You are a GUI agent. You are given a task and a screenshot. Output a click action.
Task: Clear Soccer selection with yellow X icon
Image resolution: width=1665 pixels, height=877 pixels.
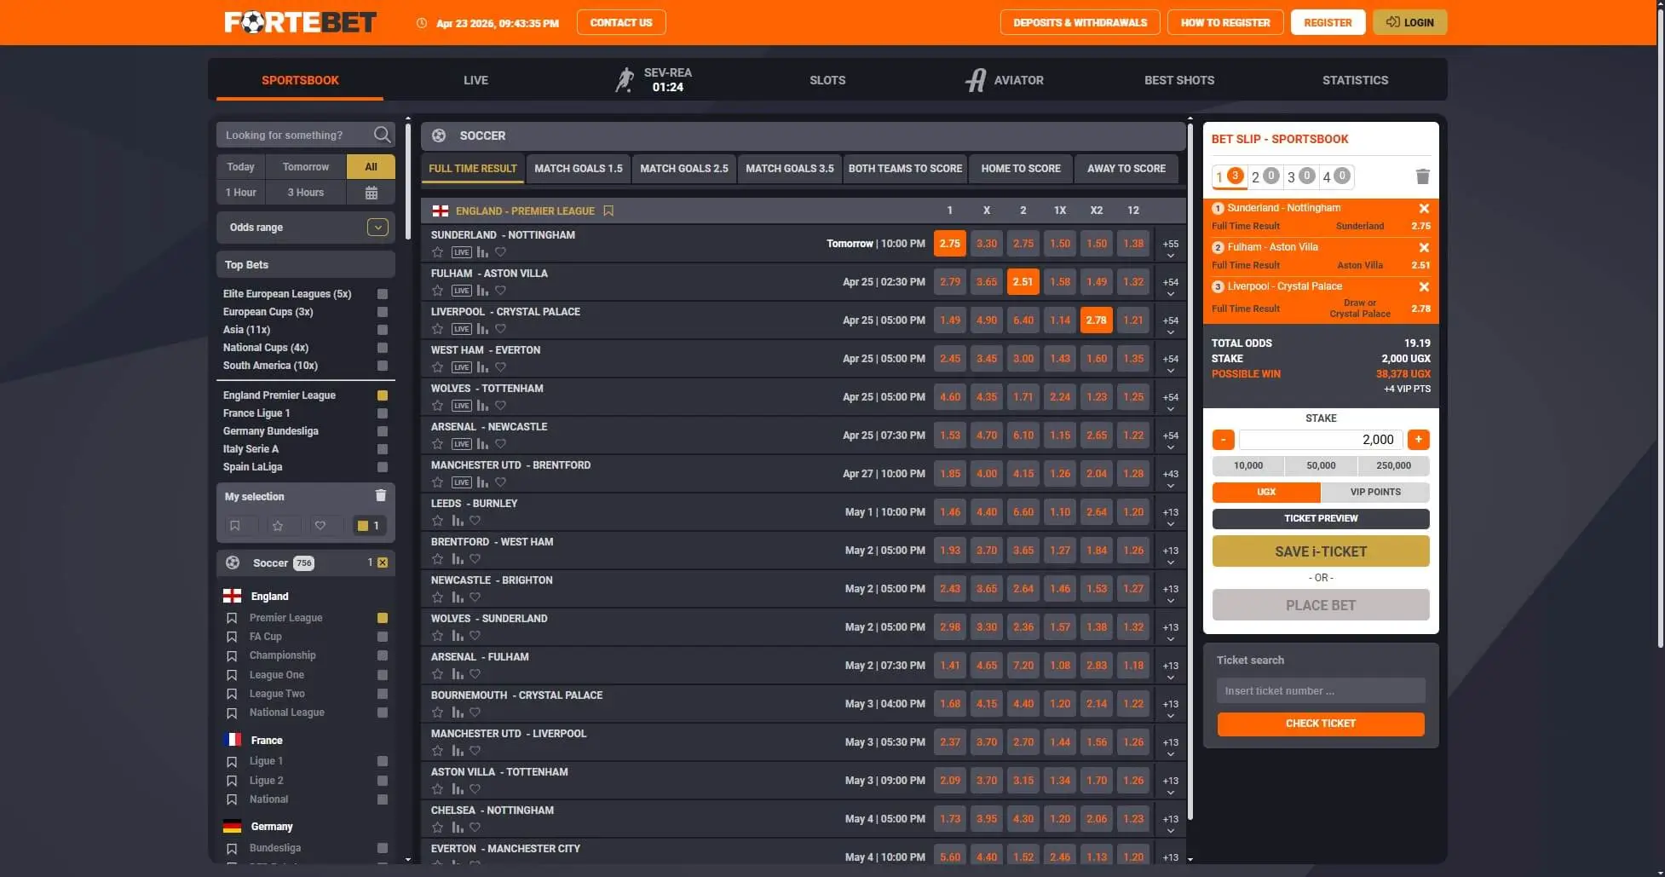[x=383, y=563]
